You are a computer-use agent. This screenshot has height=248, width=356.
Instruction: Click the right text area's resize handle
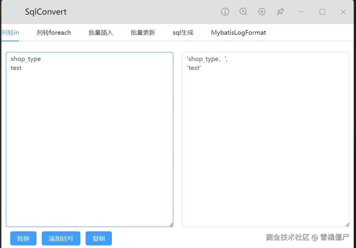(x=347, y=225)
